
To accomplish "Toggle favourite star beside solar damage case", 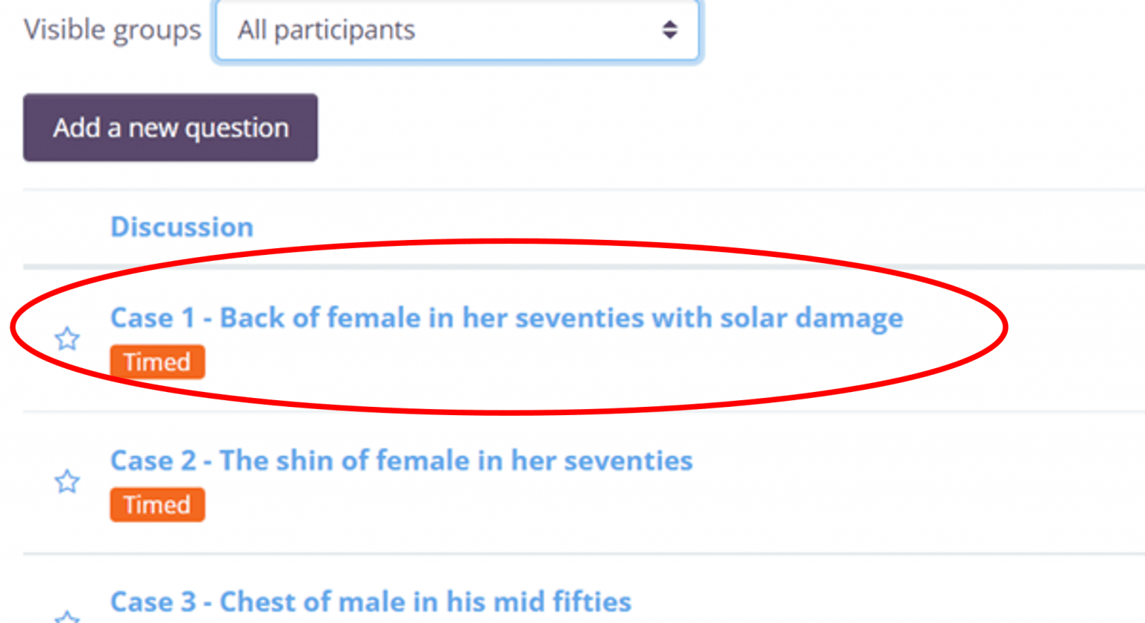I will [67, 339].
